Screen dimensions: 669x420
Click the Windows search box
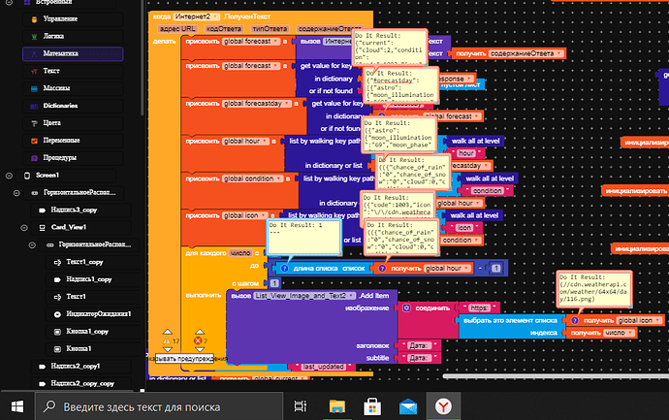(159, 406)
